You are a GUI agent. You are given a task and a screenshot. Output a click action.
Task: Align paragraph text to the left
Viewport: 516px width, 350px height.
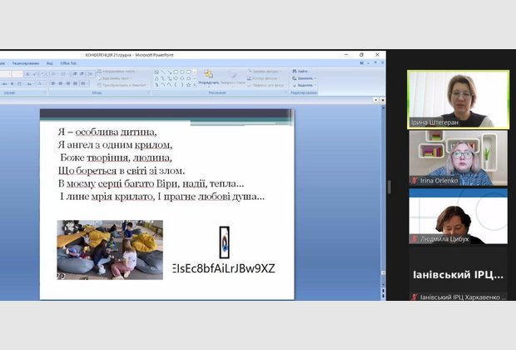pos(53,83)
